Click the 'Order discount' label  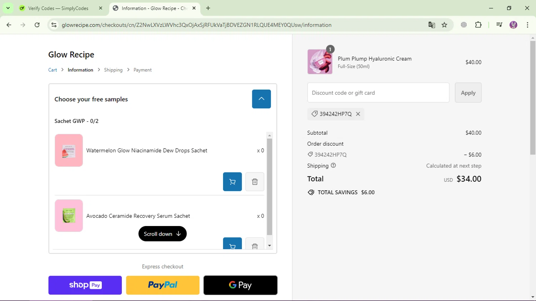[325, 144]
